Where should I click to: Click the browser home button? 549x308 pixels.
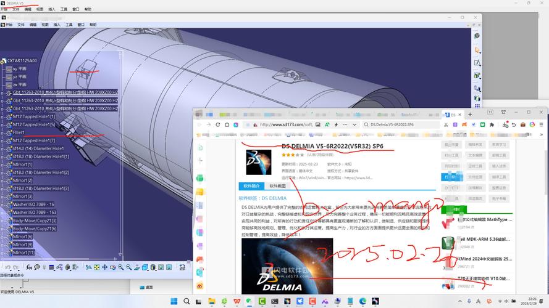coord(227,124)
